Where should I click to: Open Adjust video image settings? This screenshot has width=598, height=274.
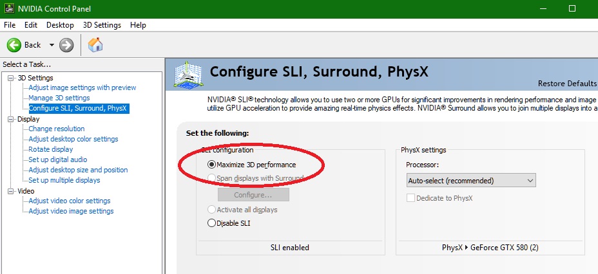[x=71, y=211]
